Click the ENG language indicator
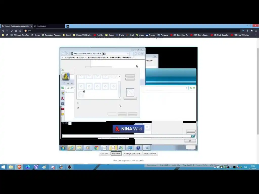Viewport: 259px width, 194px height. [245, 167]
